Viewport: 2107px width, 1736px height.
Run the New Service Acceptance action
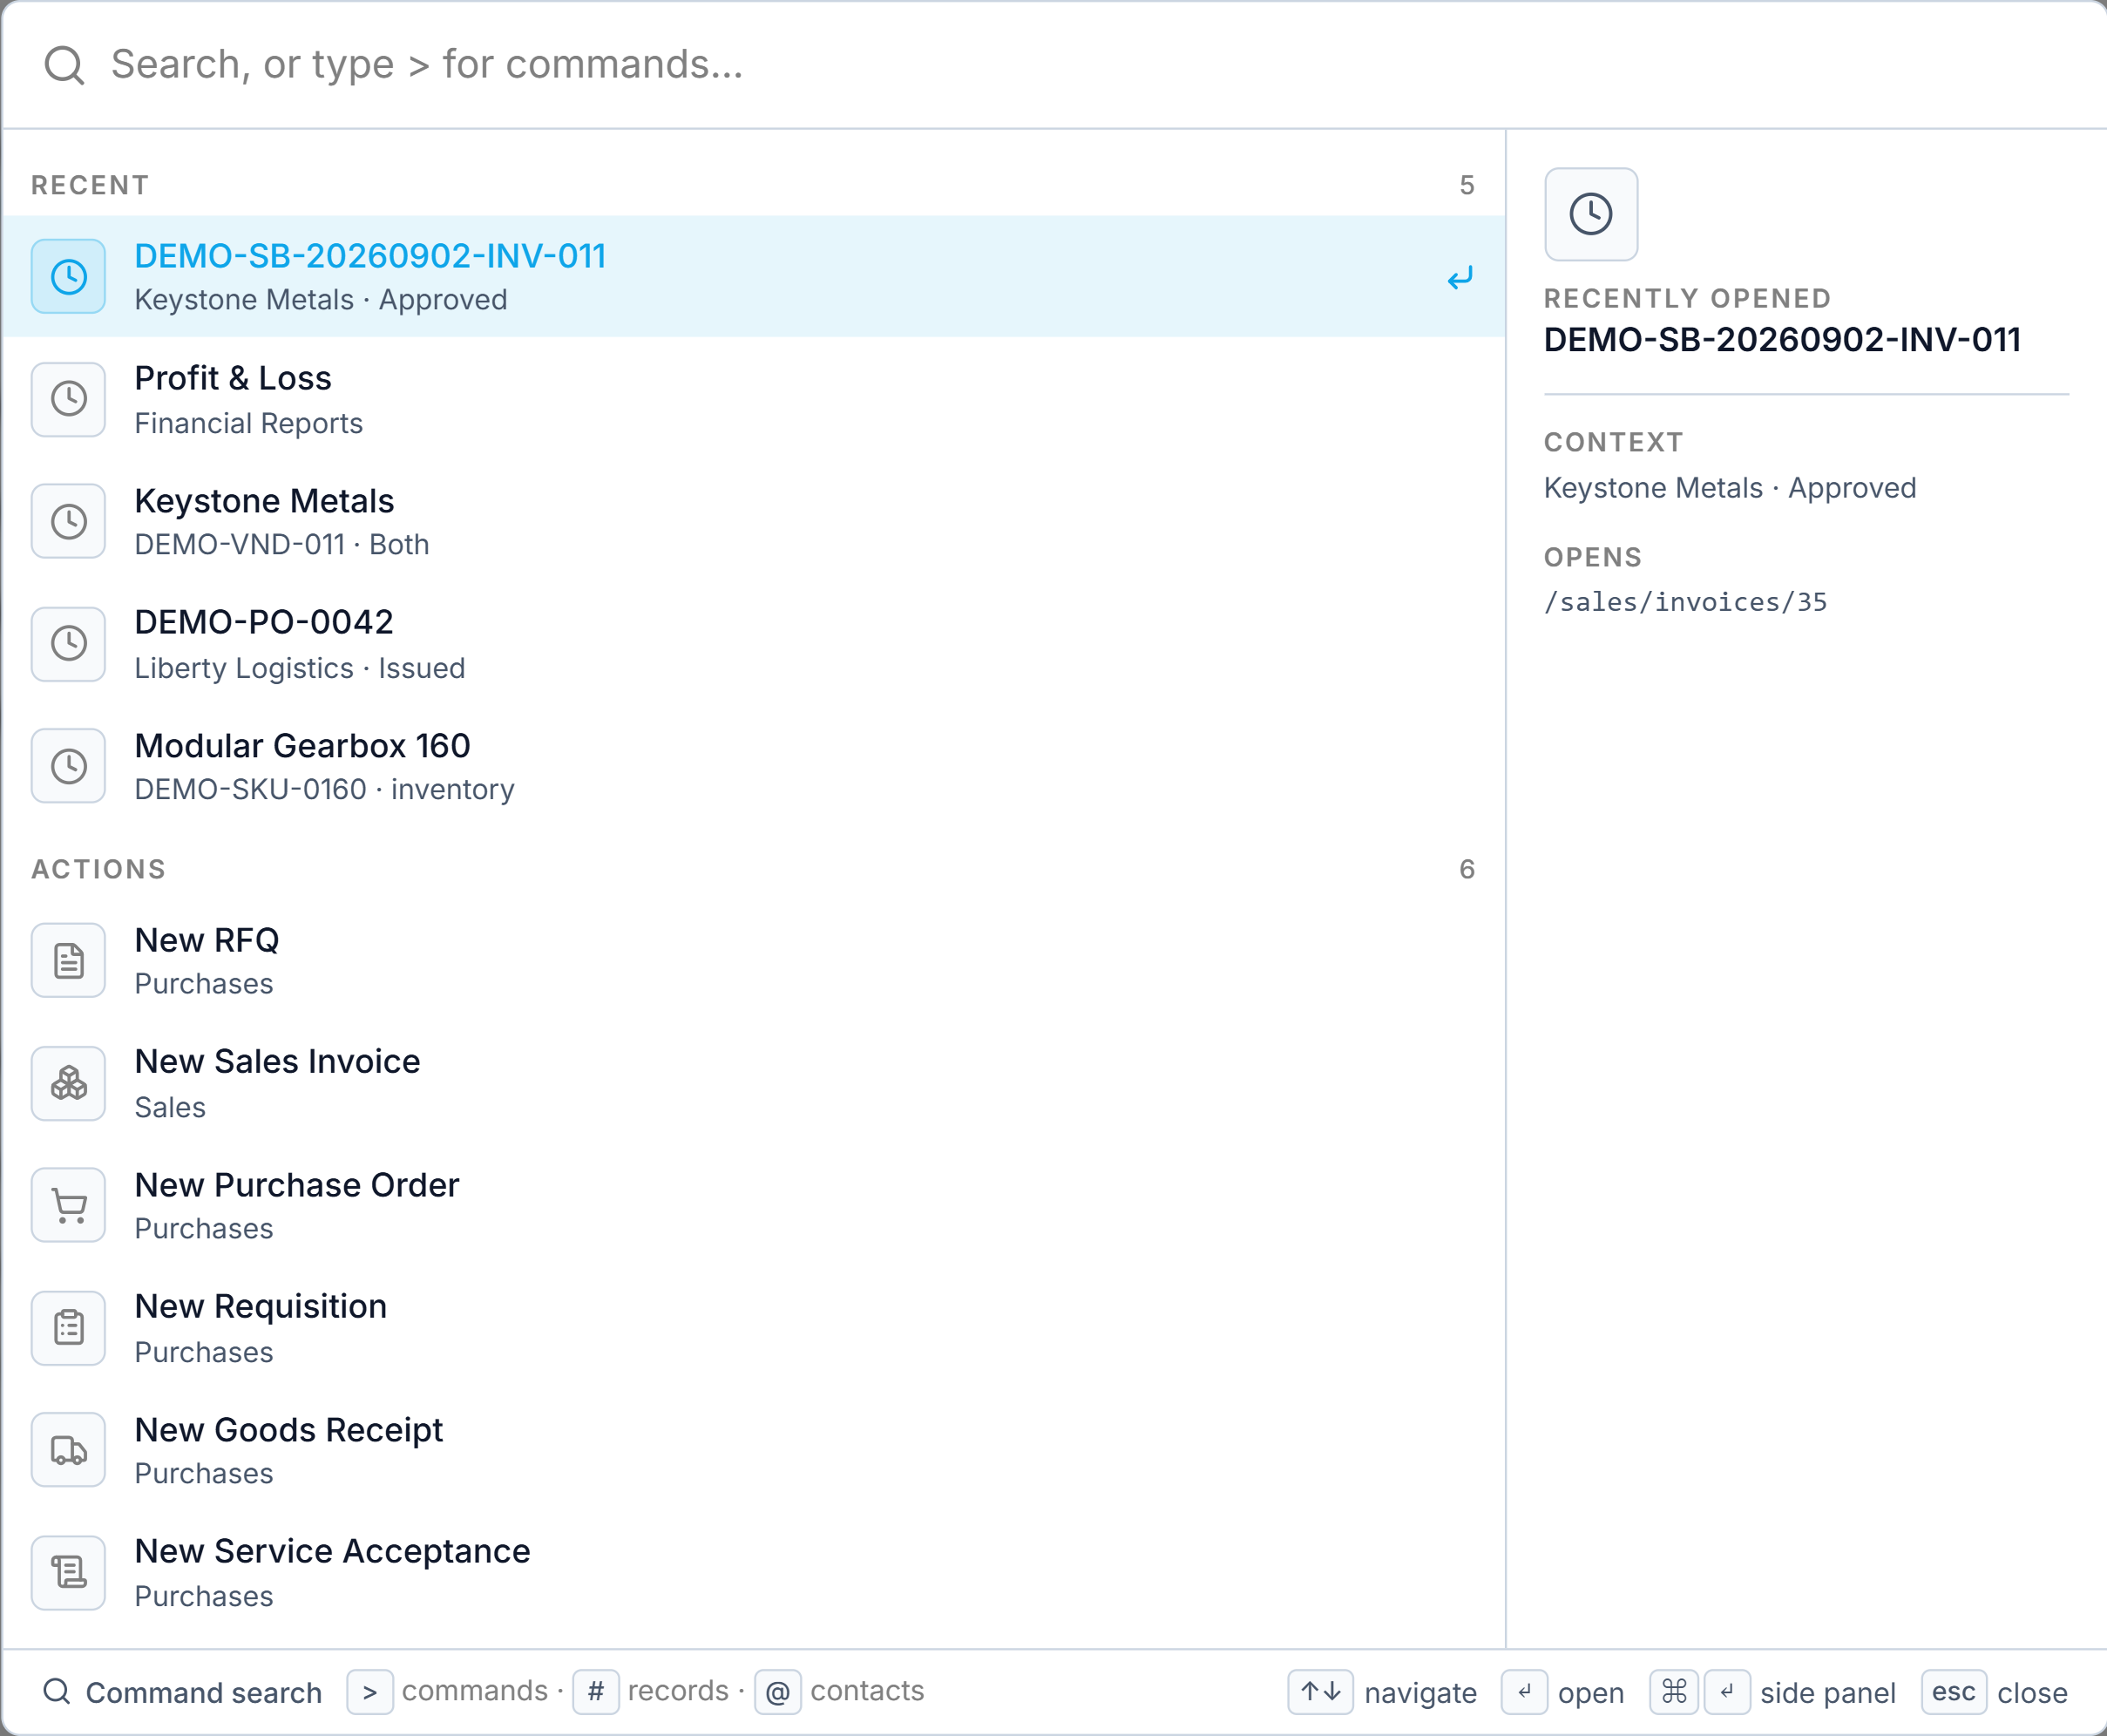[x=753, y=1573]
